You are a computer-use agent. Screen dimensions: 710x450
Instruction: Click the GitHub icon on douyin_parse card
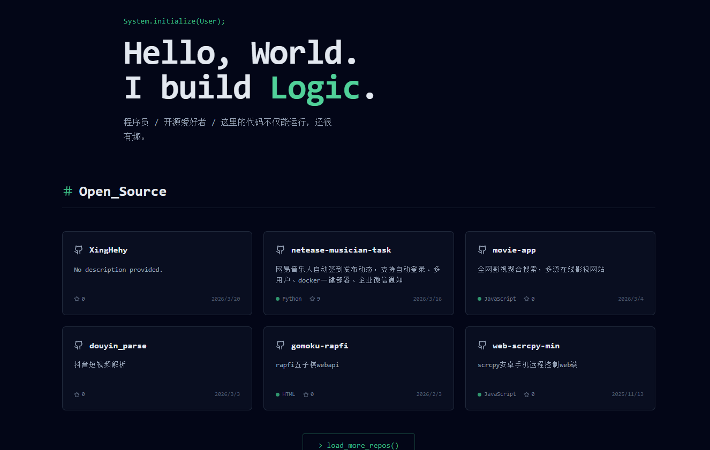coord(79,346)
